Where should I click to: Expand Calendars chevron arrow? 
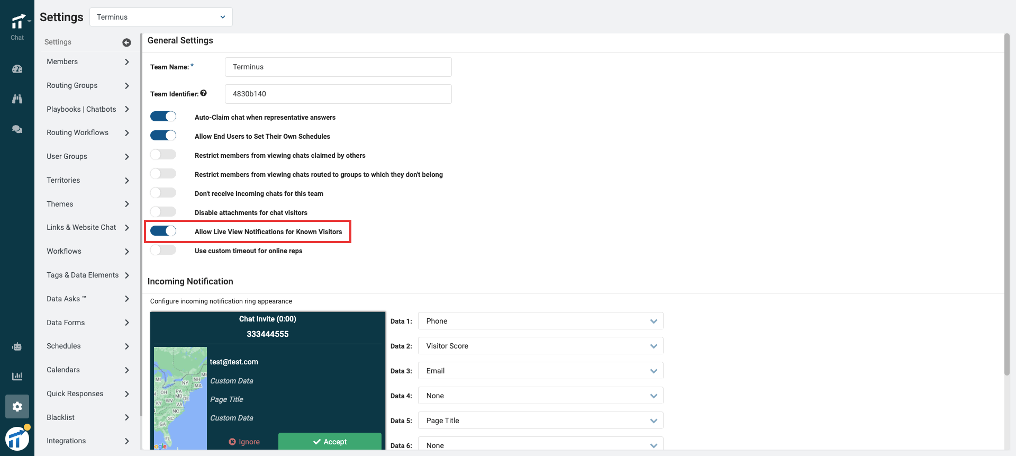[127, 370]
